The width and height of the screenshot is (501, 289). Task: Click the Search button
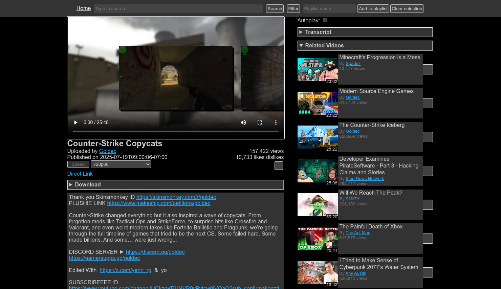click(x=275, y=9)
